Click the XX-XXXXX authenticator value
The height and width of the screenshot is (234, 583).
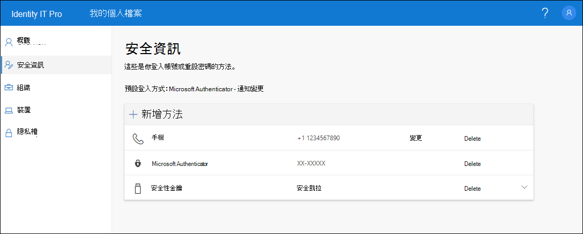(x=311, y=163)
